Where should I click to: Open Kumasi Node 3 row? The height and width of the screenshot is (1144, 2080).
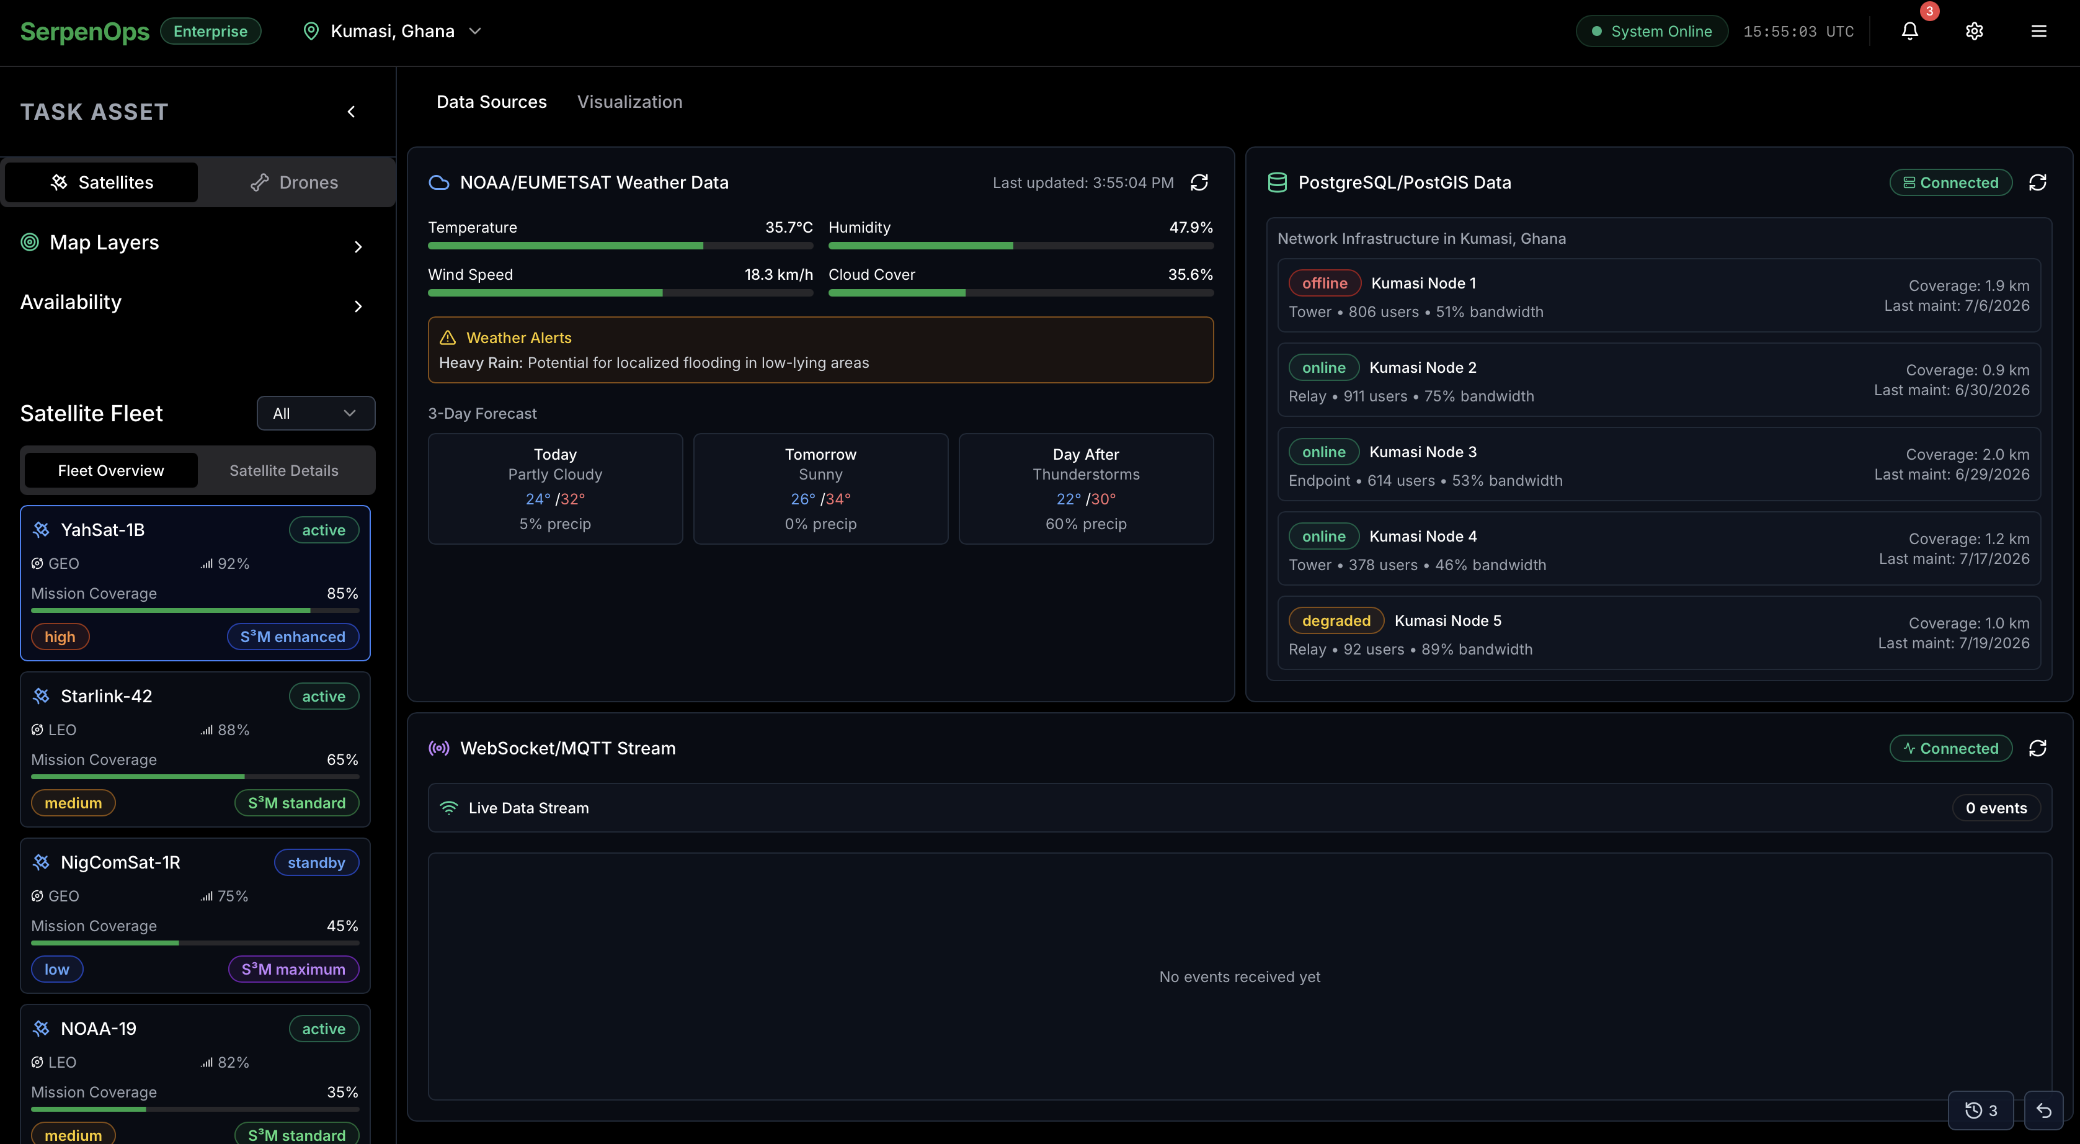coord(1658,465)
